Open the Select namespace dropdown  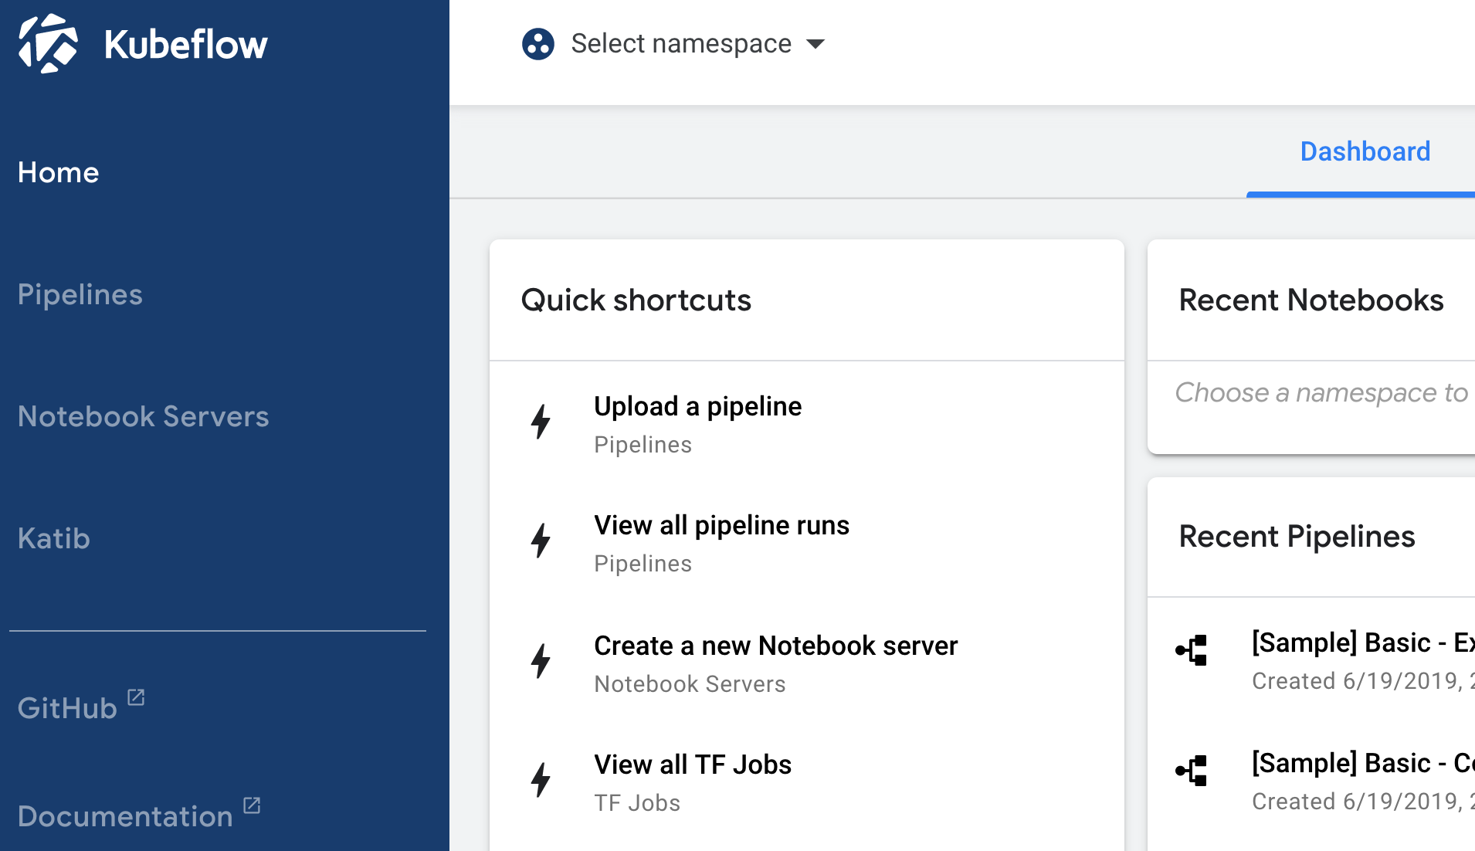point(680,44)
